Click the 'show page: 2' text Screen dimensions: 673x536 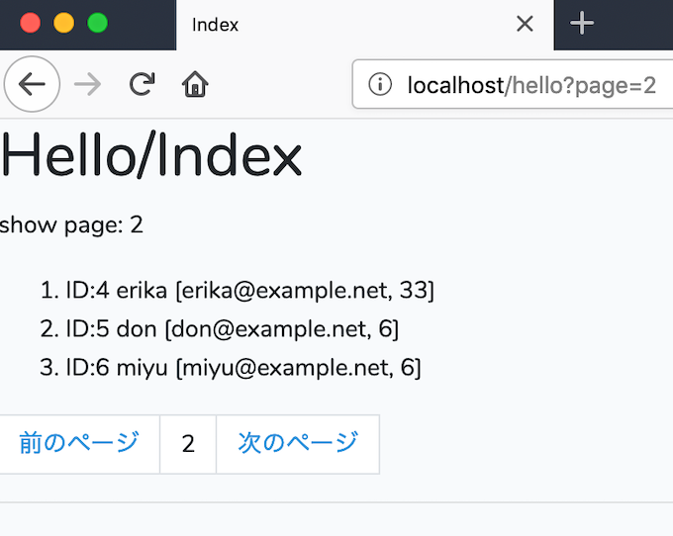[71, 224]
